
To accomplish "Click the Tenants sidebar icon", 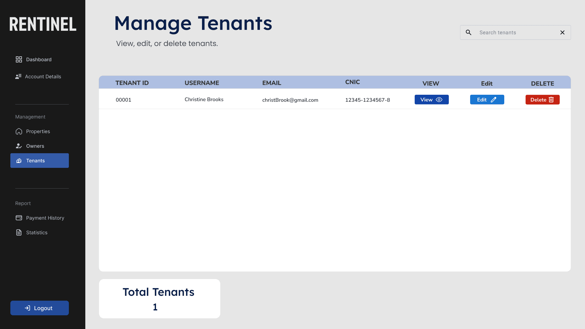I will tap(19, 161).
